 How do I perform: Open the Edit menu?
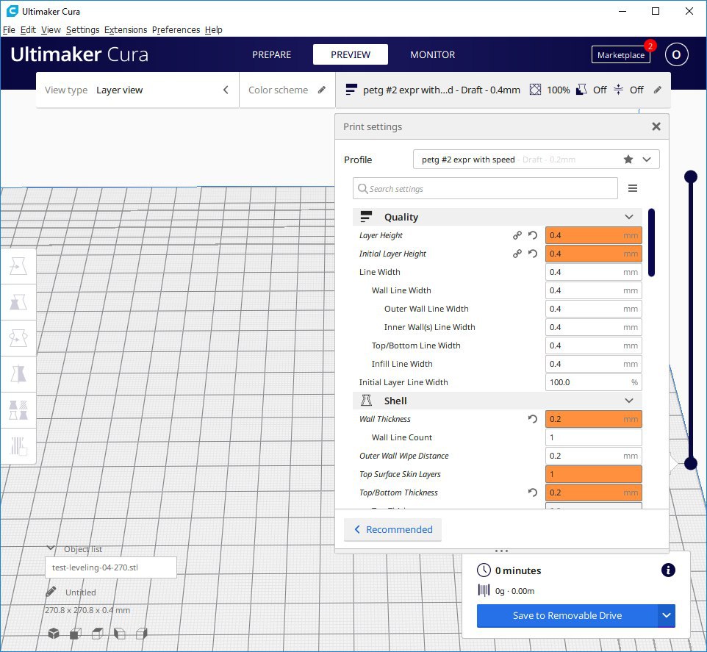pyautogui.click(x=28, y=29)
